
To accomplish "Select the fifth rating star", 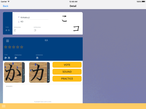I will click(x=22, y=47).
